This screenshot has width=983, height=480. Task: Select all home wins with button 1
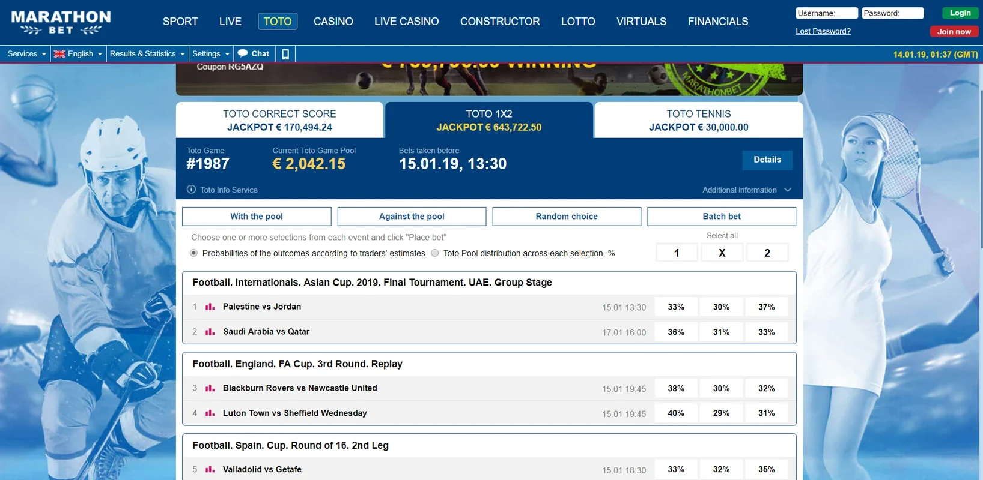677,253
